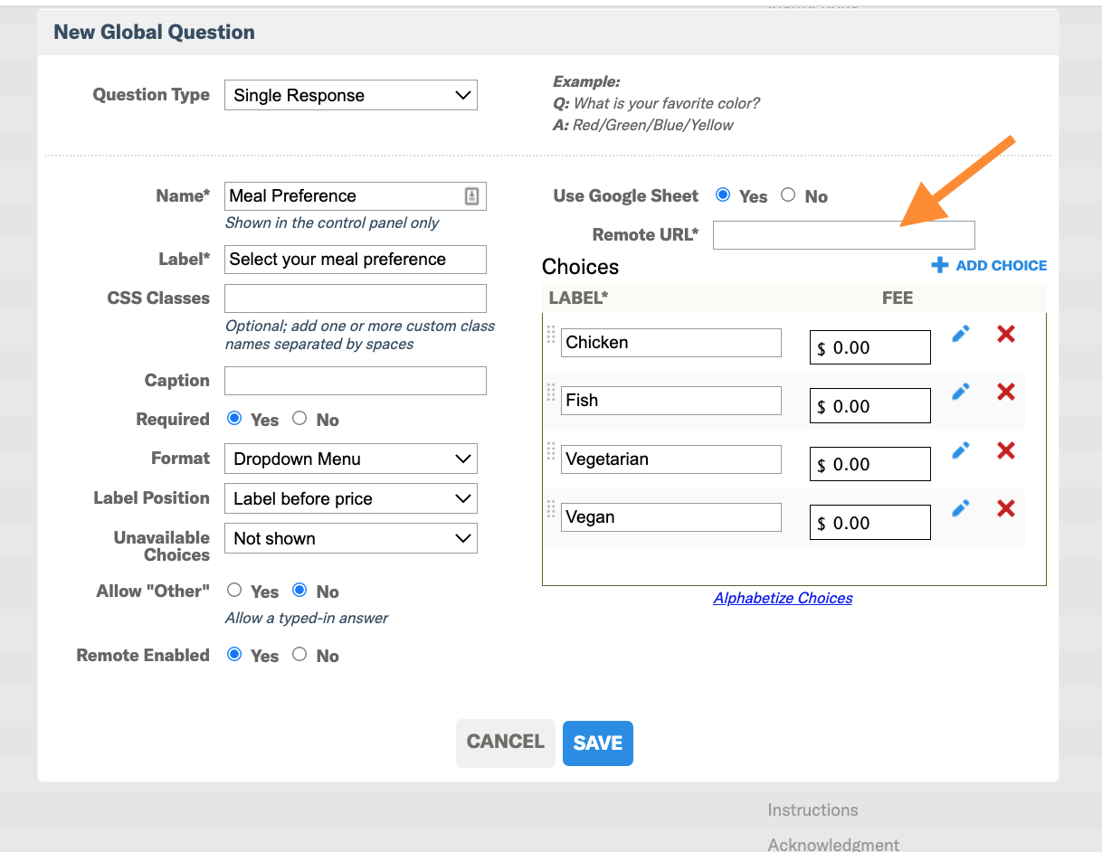Delete the Chicken choice with red X

1005,334
